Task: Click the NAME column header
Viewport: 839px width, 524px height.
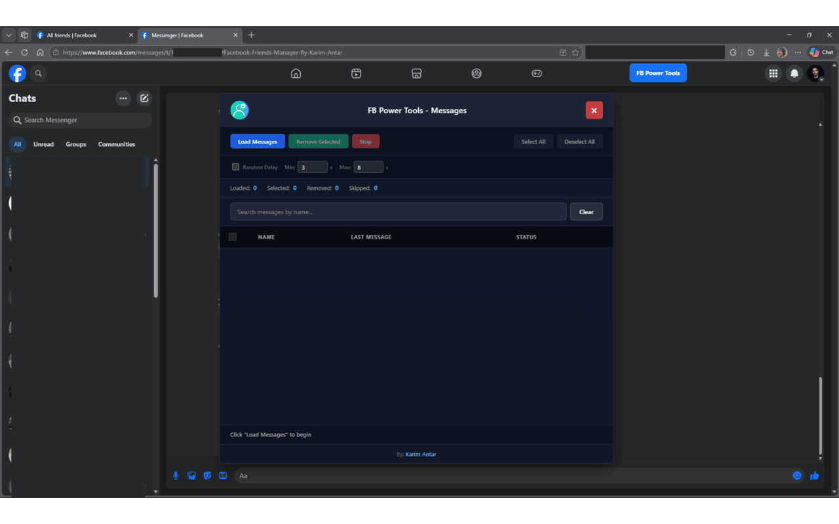Action: click(x=266, y=237)
